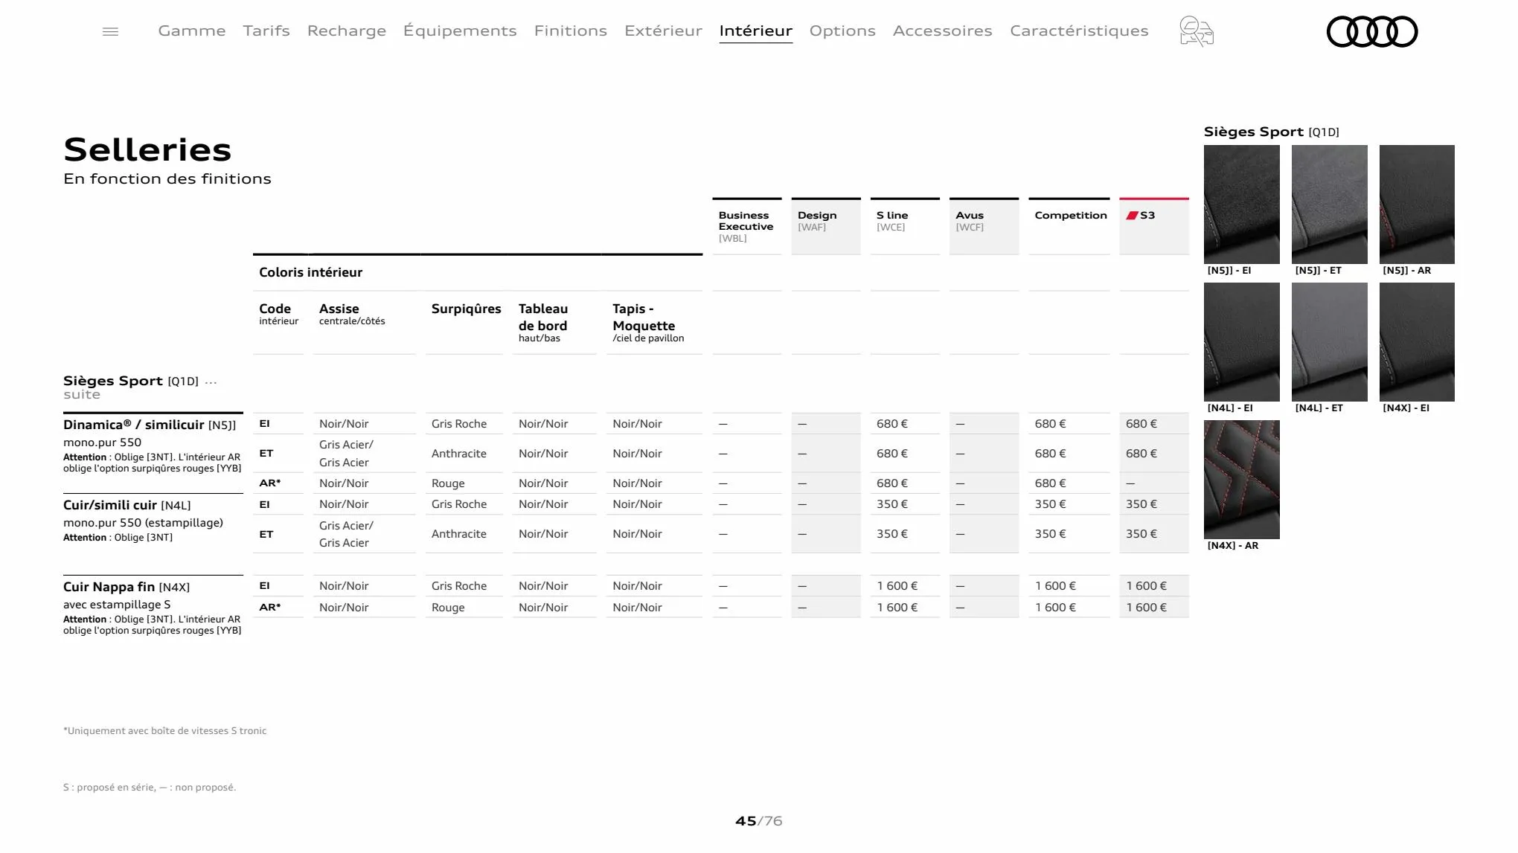Select the [N5J] - ET upholstery swatch
The width and height of the screenshot is (1518, 853).
tap(1330, 205)
